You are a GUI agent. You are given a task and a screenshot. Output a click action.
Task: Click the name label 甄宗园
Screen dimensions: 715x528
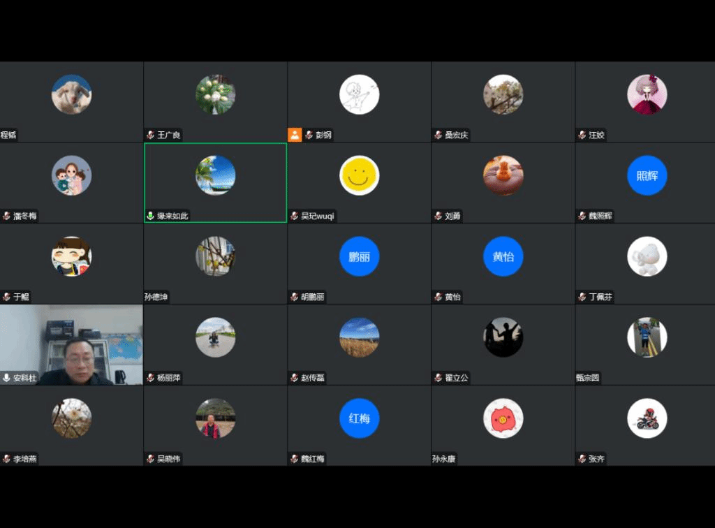pos(588,378)
